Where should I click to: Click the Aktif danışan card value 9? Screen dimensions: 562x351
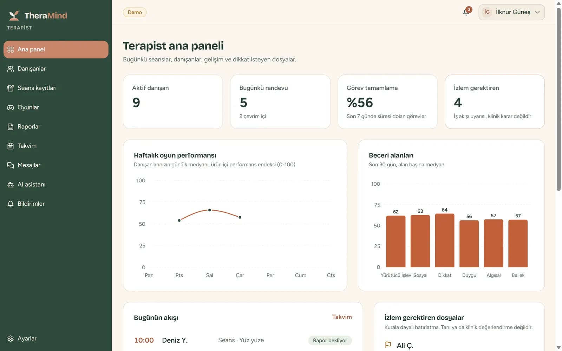pos(136,102)
